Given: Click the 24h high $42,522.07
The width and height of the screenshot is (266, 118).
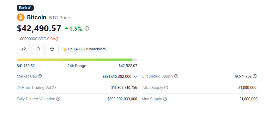Looking at the screenshot, I should pos(128,66).
